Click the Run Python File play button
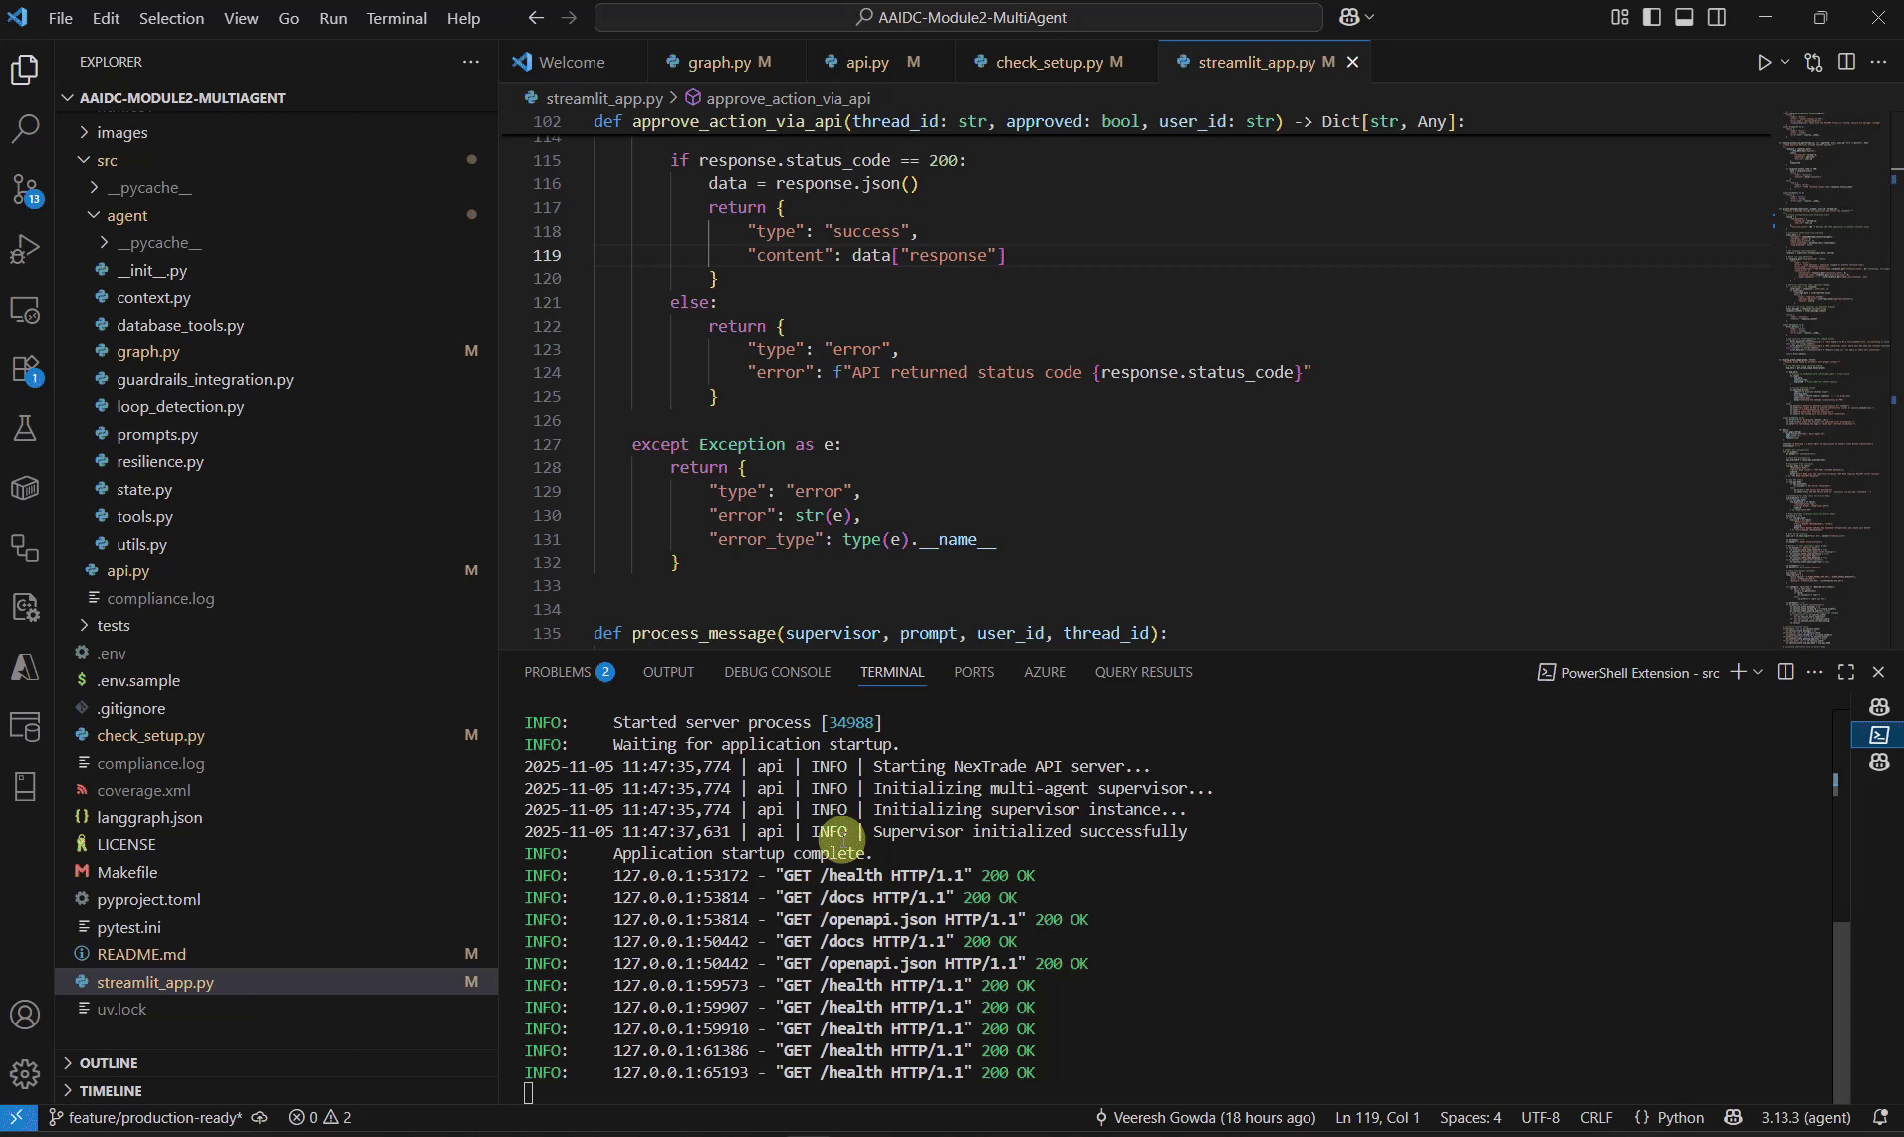This screenshot has width=1904, height=1137. [1764, 62]
